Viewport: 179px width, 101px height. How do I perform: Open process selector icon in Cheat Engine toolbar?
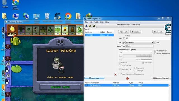tap(86, 26)
